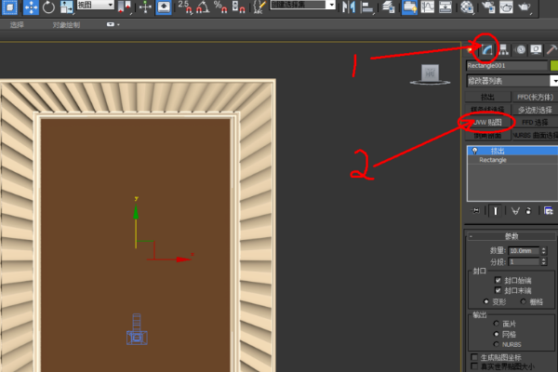Image resolution: width=558 pixels, height=372 pixels.
Task: Open the Curve Editor icon
Action: (x=428, y=7)
